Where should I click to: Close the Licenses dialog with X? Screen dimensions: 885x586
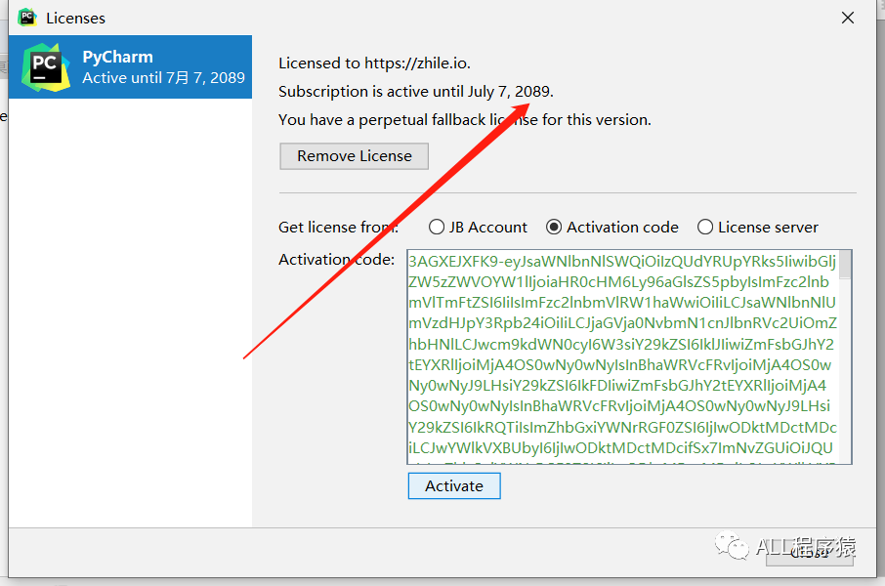point(848,18)
